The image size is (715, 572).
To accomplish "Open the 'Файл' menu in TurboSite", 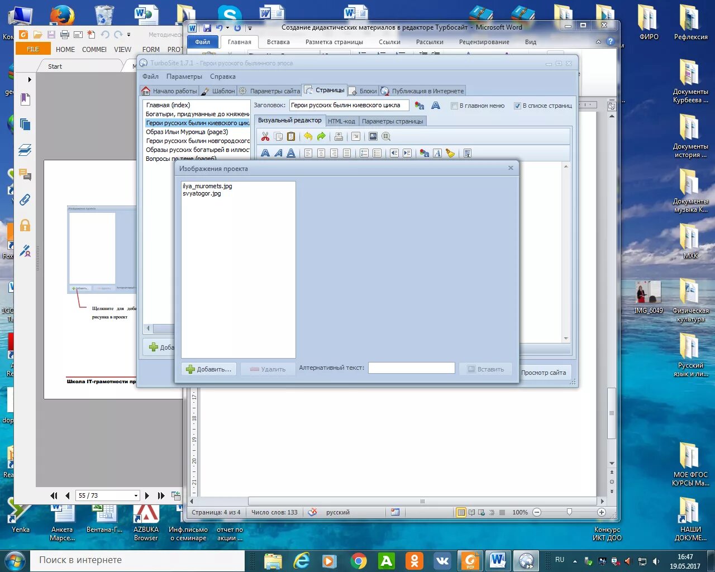I will pyautogui.click(x=150, y=77).
